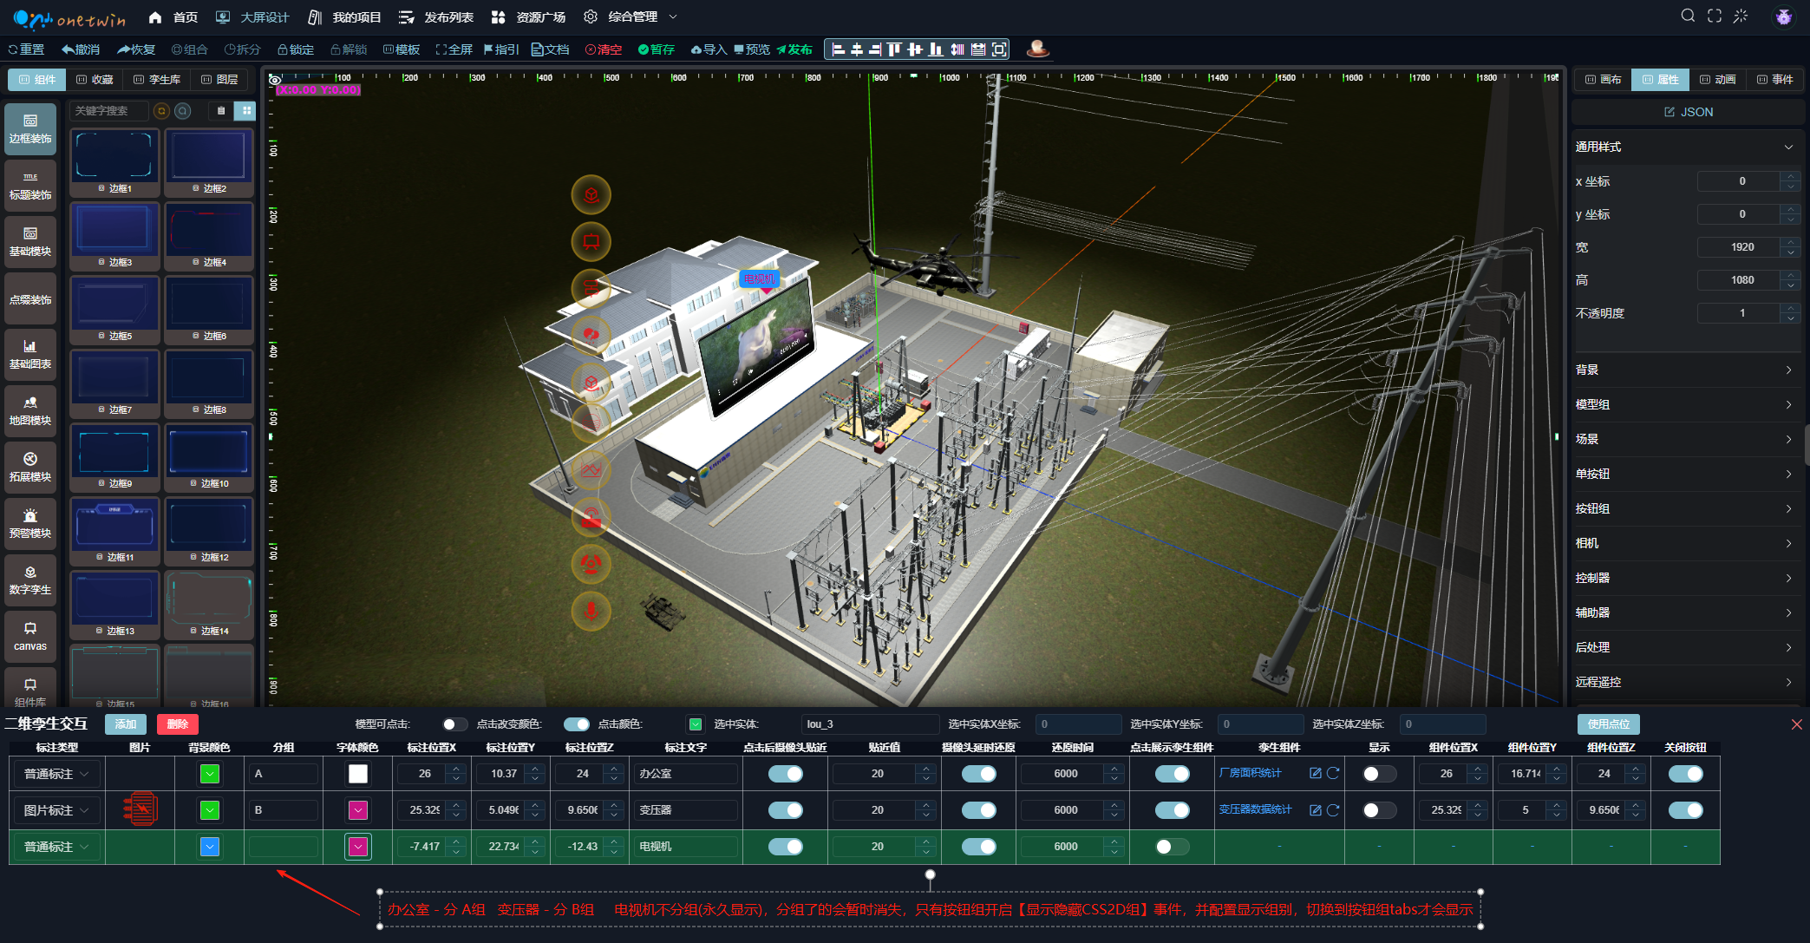Open the 基础图表 sidebar category
1810x943 pixels.
click(30, 354)
